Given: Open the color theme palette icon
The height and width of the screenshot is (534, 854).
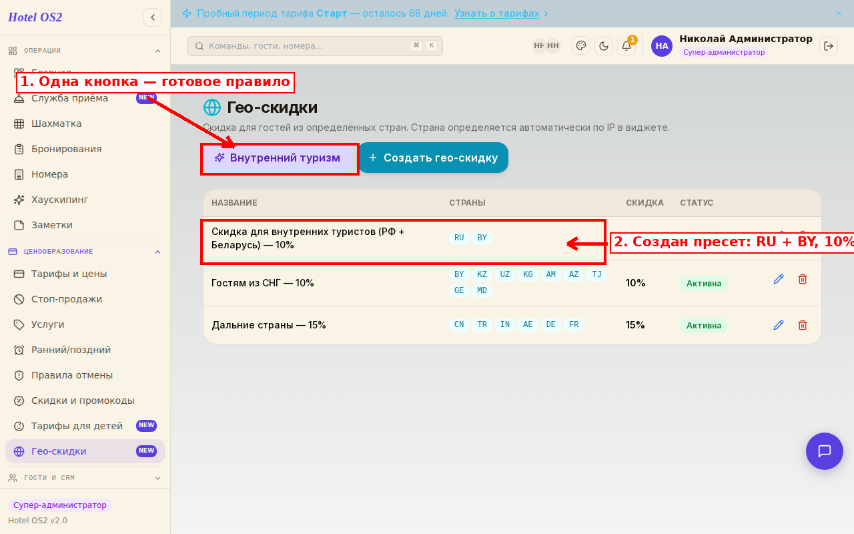Looking at the screenshot, I should click(x=581, y=46).
